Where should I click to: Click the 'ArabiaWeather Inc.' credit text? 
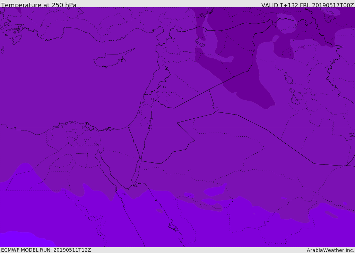[x=330, y=250]
